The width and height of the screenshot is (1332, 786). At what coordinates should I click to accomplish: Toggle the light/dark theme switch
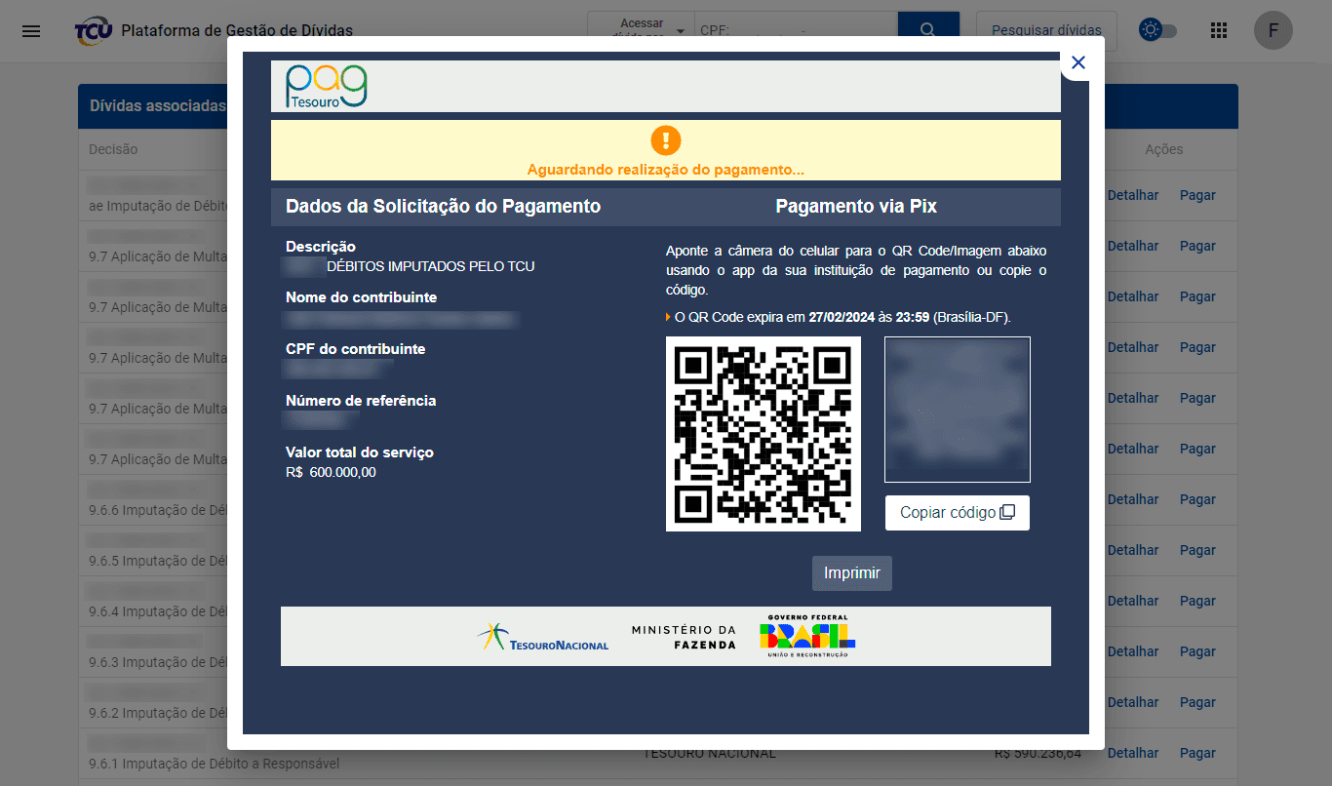click(1157, 31)
